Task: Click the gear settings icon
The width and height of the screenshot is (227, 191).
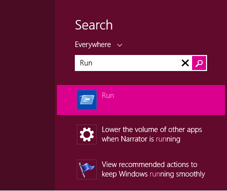Action: click(x=87, y=134)
